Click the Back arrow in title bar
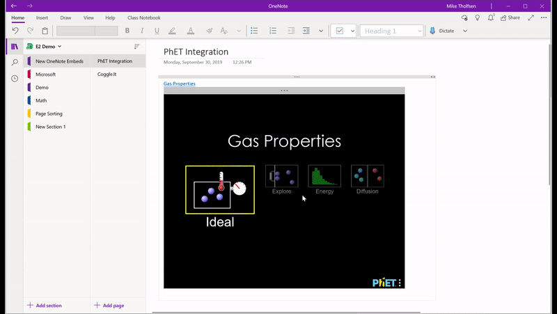557x314 pixels. (x=13, y=6)
